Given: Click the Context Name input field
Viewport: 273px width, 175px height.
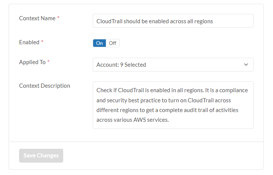Looking at the screenshot, I should [x=173, y=21].
